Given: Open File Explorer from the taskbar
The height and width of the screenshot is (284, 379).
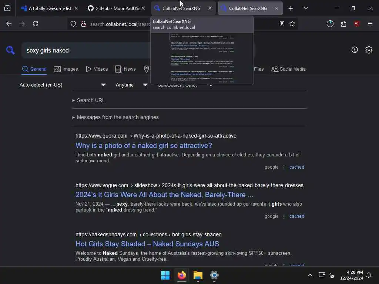Looking at the screenshot, I should [198, 275].
